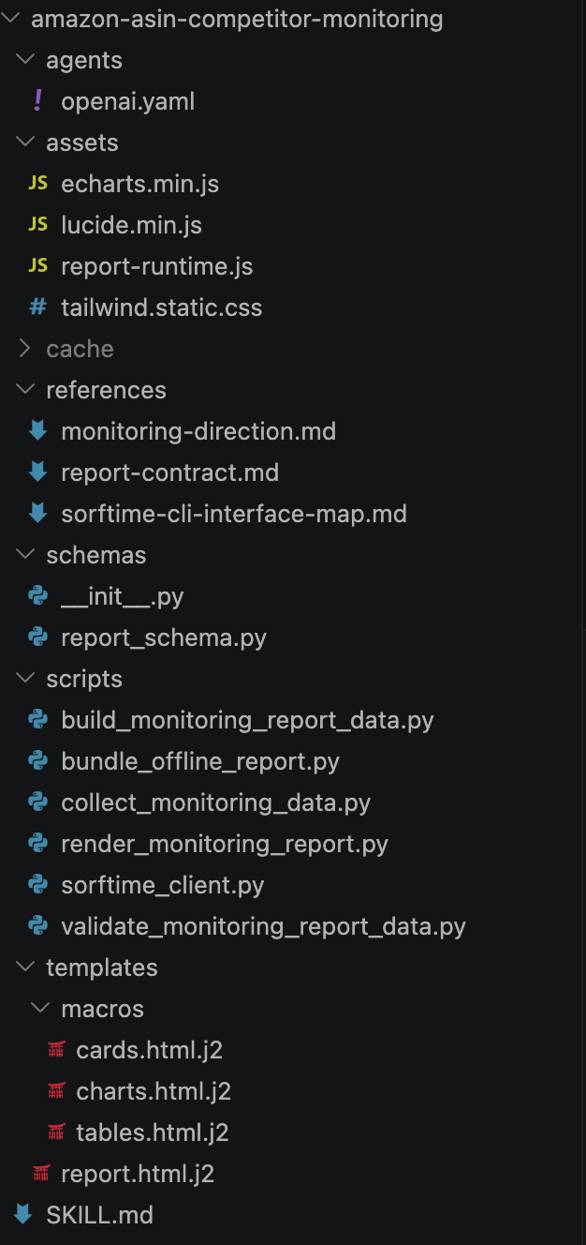
Task: Open report-runtime.js file
Action: (x=157, y=266)
